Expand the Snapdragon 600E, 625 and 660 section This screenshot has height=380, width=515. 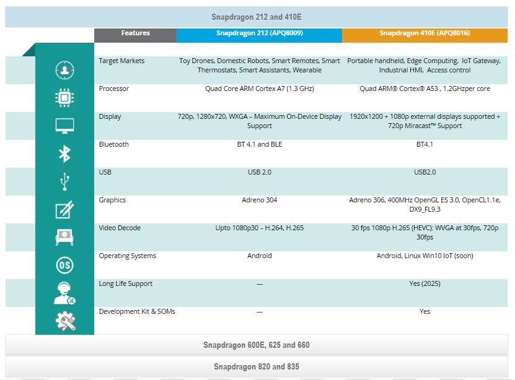257,345
